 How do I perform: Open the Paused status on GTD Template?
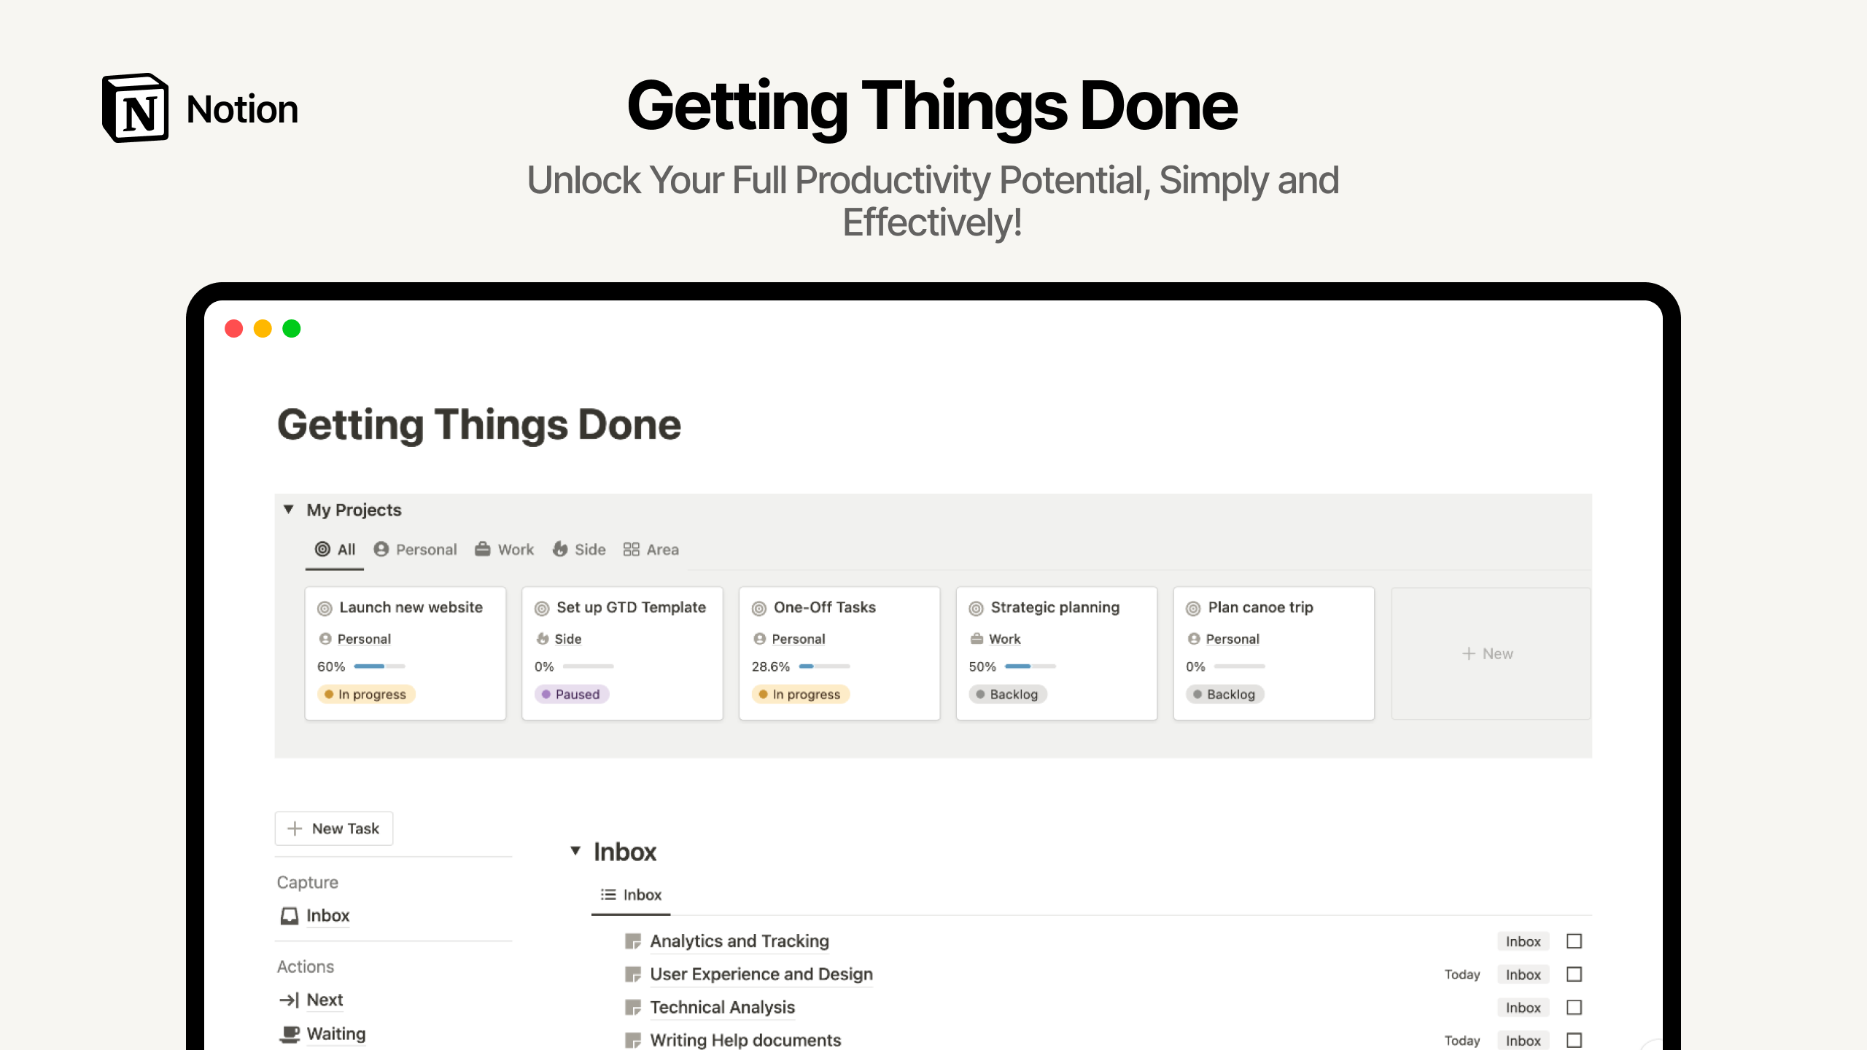click(572, 694)
